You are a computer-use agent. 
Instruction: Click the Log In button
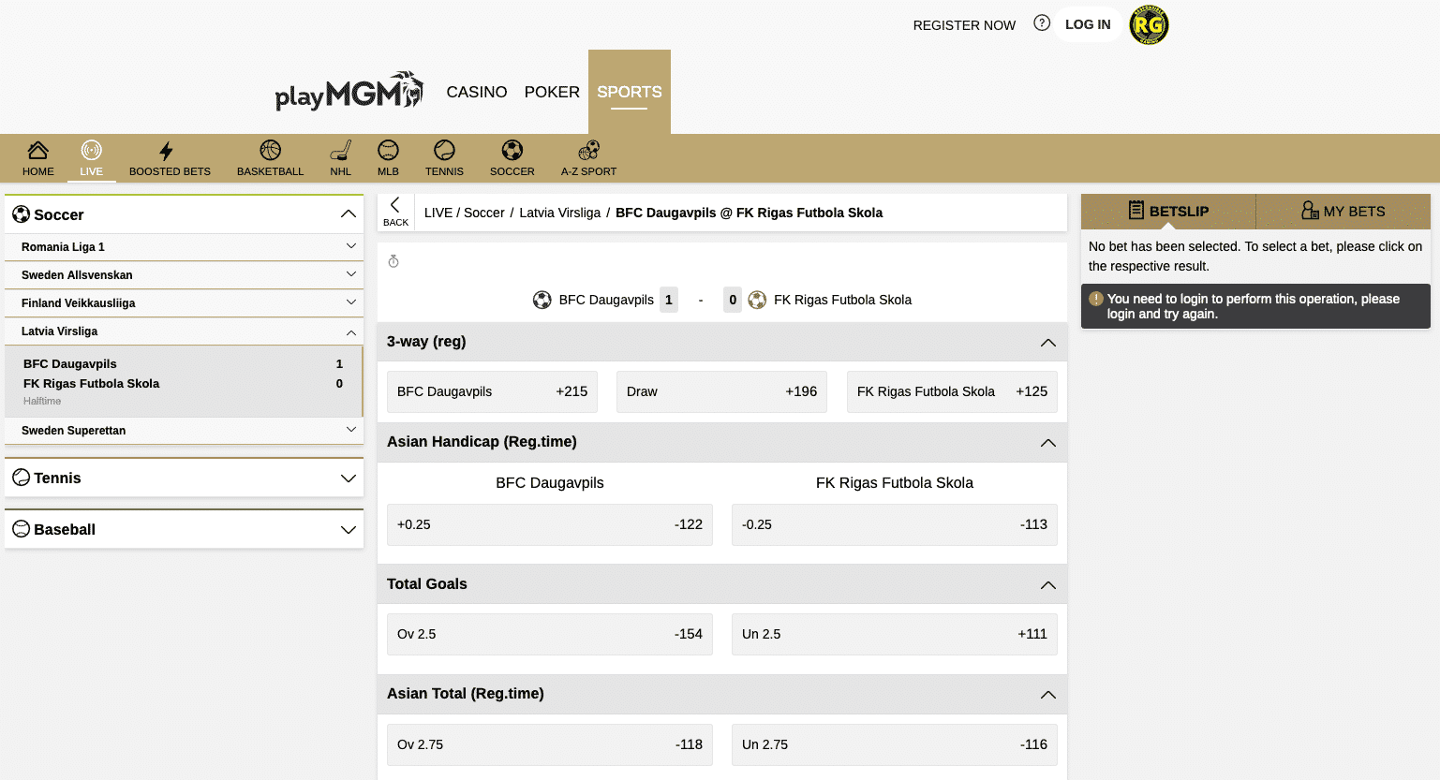coord(1088,24)
